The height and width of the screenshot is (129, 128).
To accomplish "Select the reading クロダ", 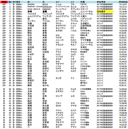I will [58, 120].
